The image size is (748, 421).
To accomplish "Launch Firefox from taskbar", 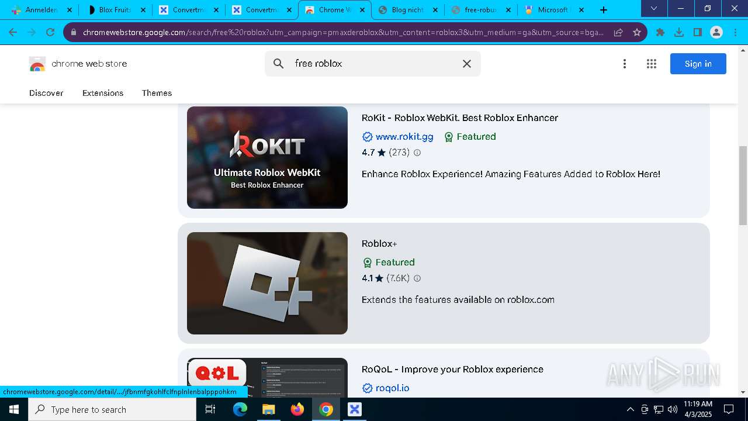I will point(297,409).
